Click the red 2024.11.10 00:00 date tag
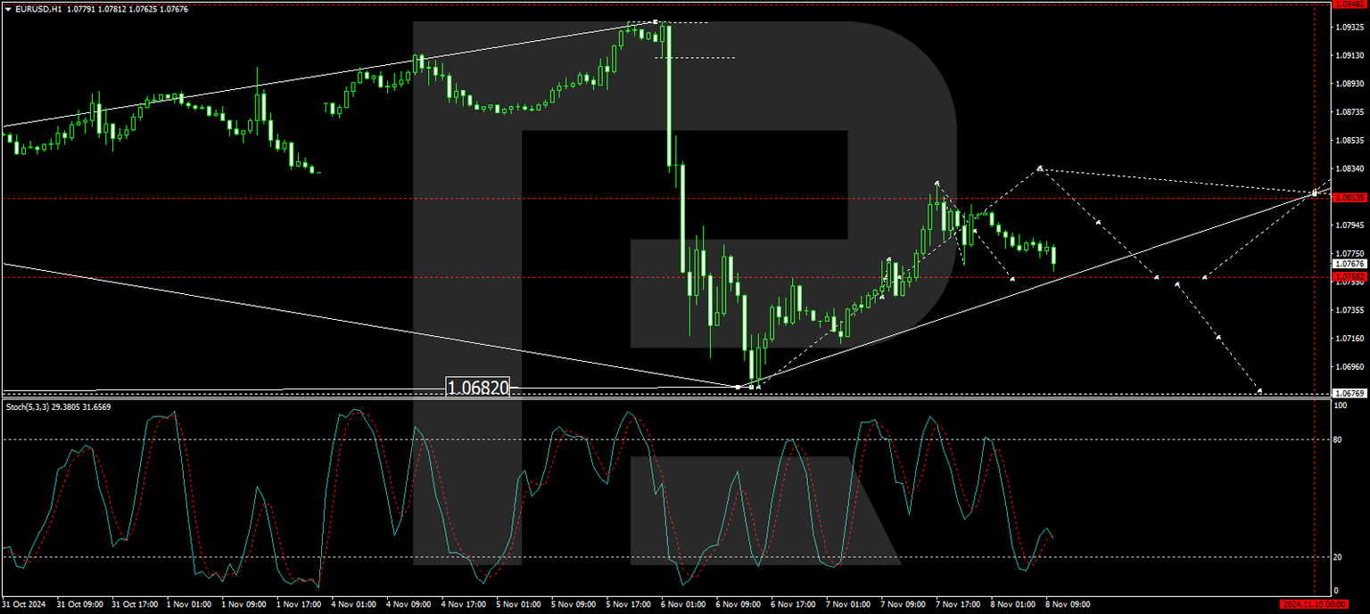Screen dimensions: 1370x614 (1313, 604)
